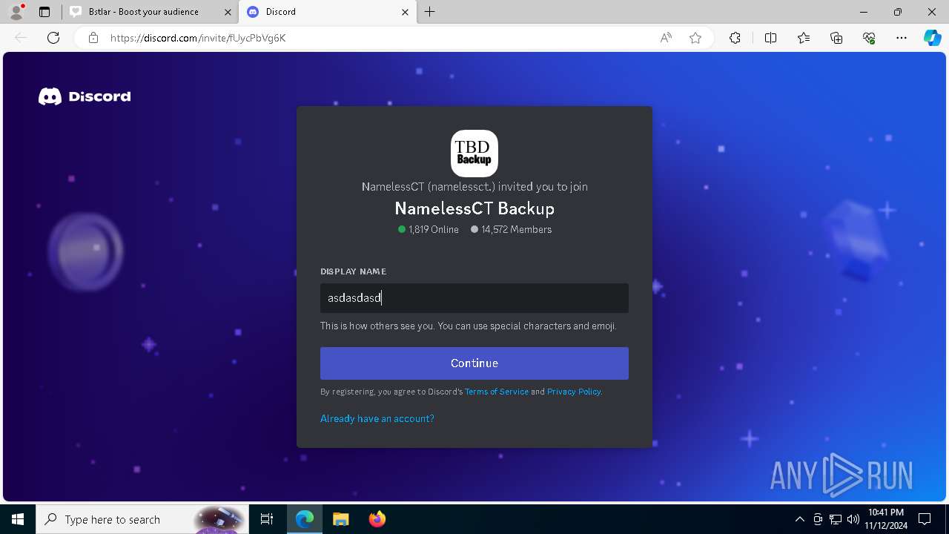Open the Extensions puzzle icon
Screen dimensions: 949x534
click(x=735, y=38)
